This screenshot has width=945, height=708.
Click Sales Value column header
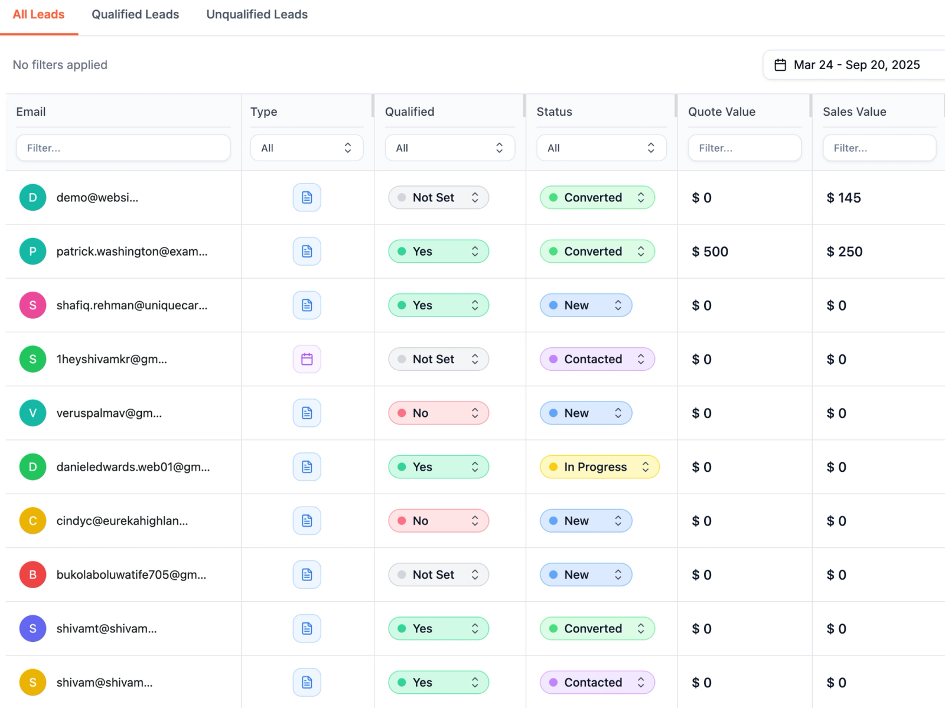coord(855,112)
